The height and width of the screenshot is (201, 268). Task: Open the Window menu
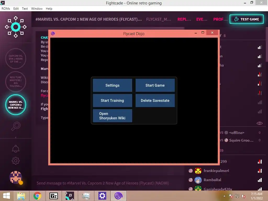37,9
